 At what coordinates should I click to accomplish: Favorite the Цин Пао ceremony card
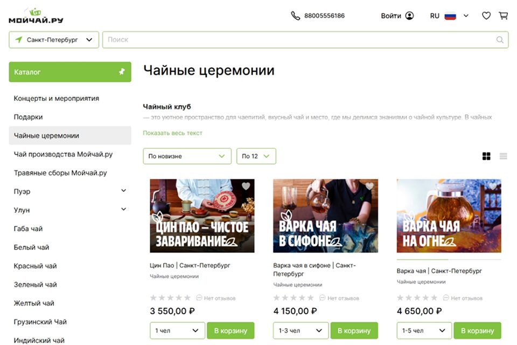tap(246, 187)
